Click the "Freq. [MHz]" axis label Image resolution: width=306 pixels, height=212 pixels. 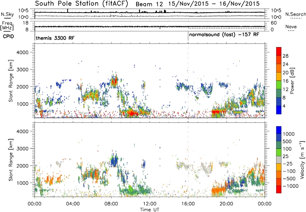(x=7, y=26)
